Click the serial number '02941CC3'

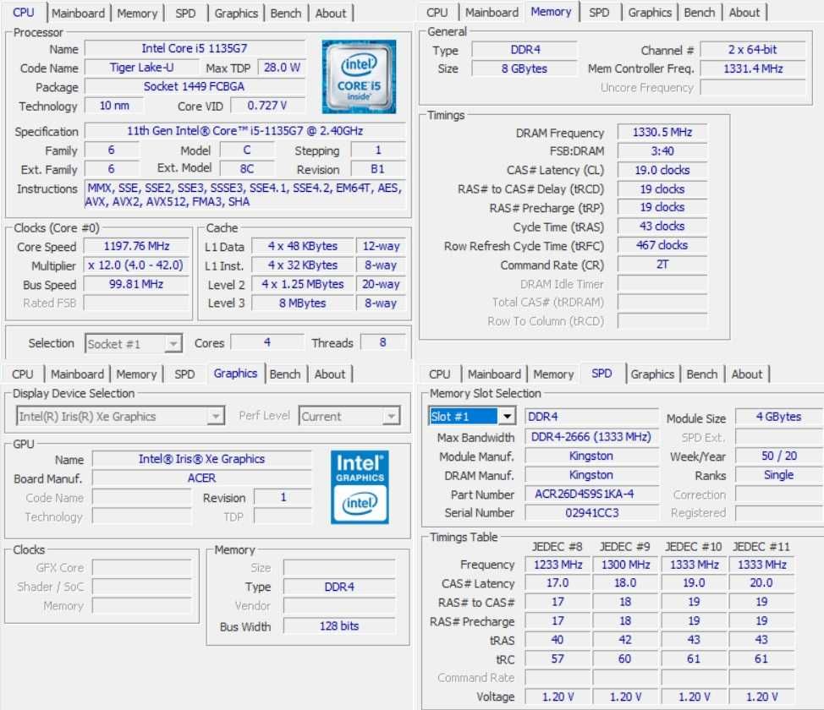591,513
